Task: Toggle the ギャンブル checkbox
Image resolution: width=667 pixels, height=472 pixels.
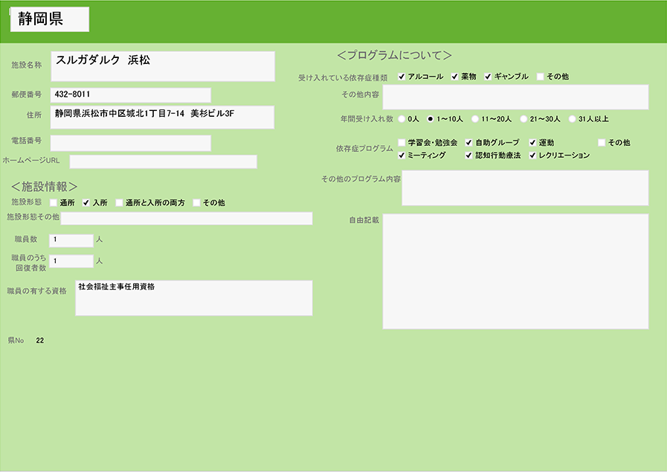Action: click(489, 77)
